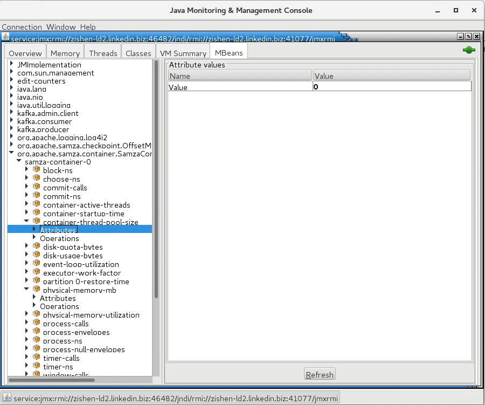Click the process-ns MBean icon
The image size is (485, 405).
(37, 340)
